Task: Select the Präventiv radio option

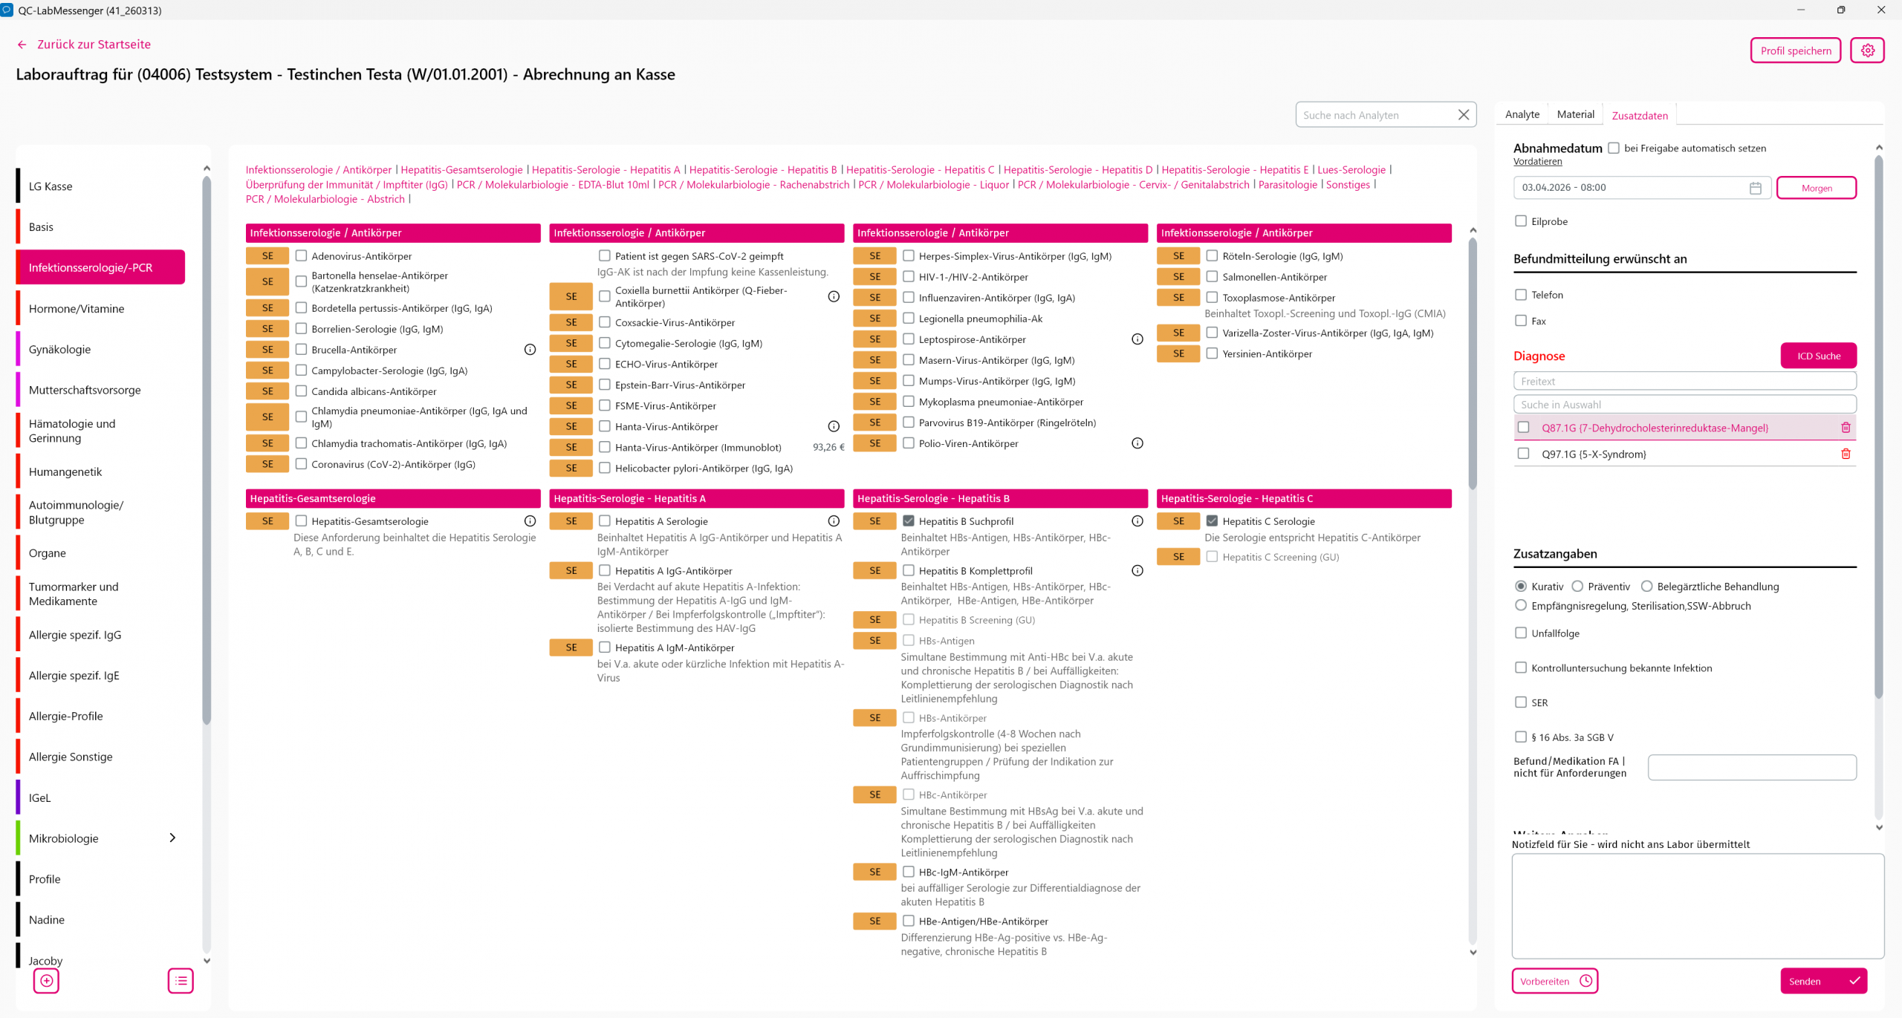Action: [1577, 587]
